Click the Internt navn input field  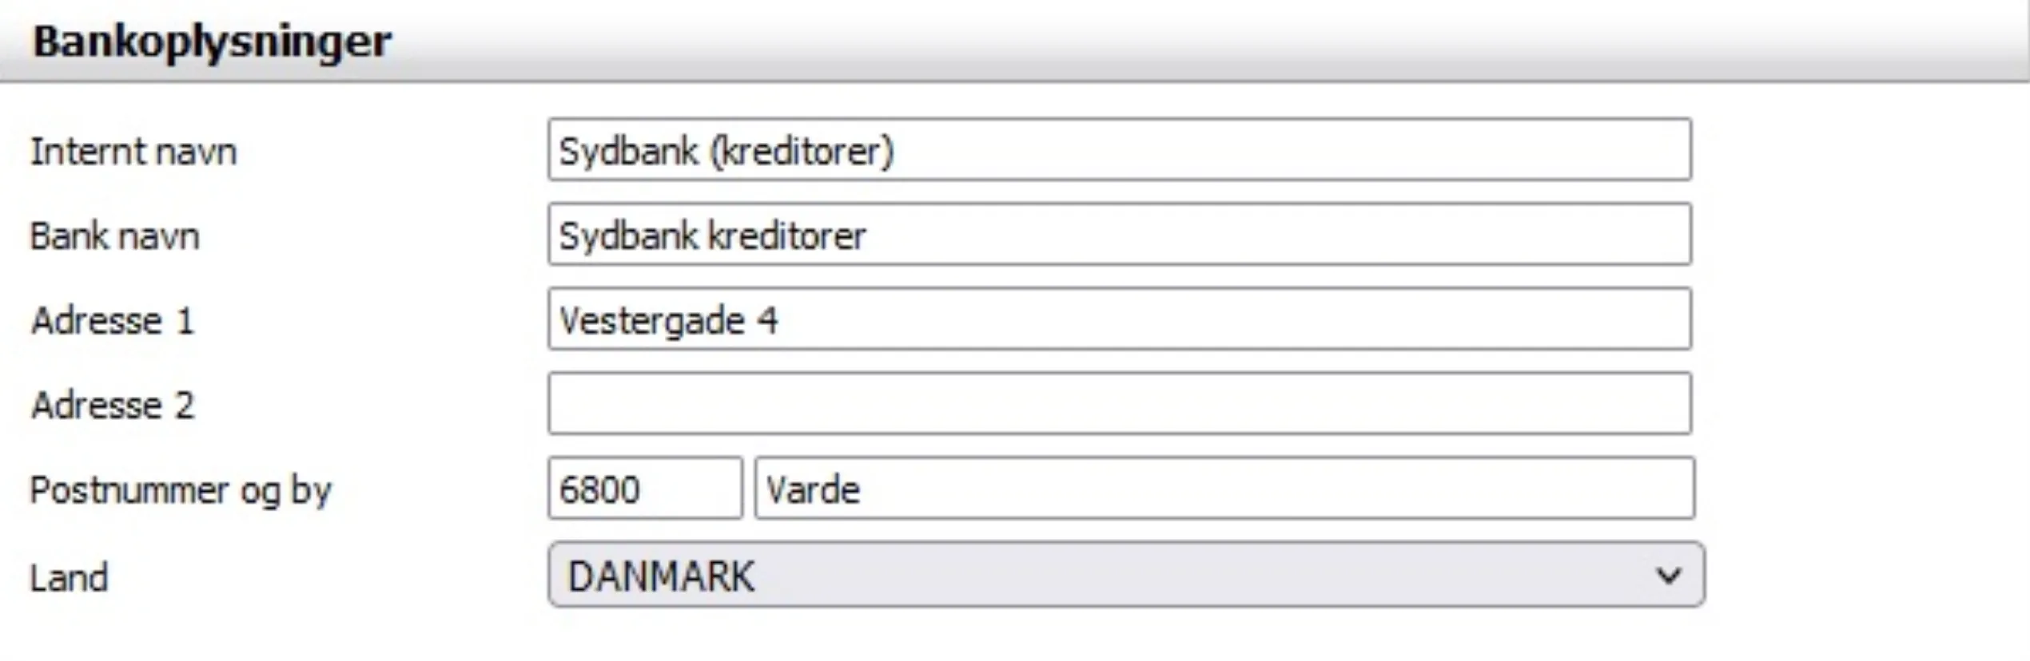pyautogui.click(x=1119, y=150)
